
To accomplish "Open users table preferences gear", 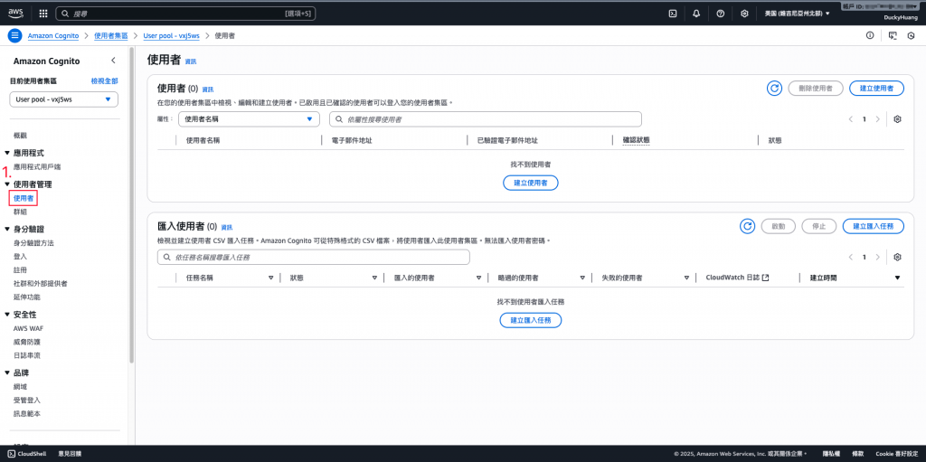I will pyautogui.click(x=898, y=119).
